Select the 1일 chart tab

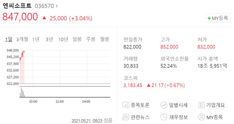point(9,39)
